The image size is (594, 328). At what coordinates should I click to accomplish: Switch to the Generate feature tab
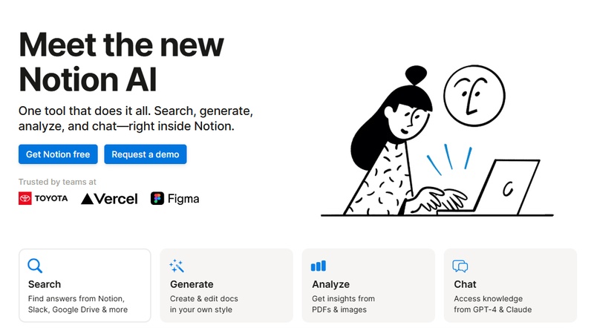click(x=226, y=285)
